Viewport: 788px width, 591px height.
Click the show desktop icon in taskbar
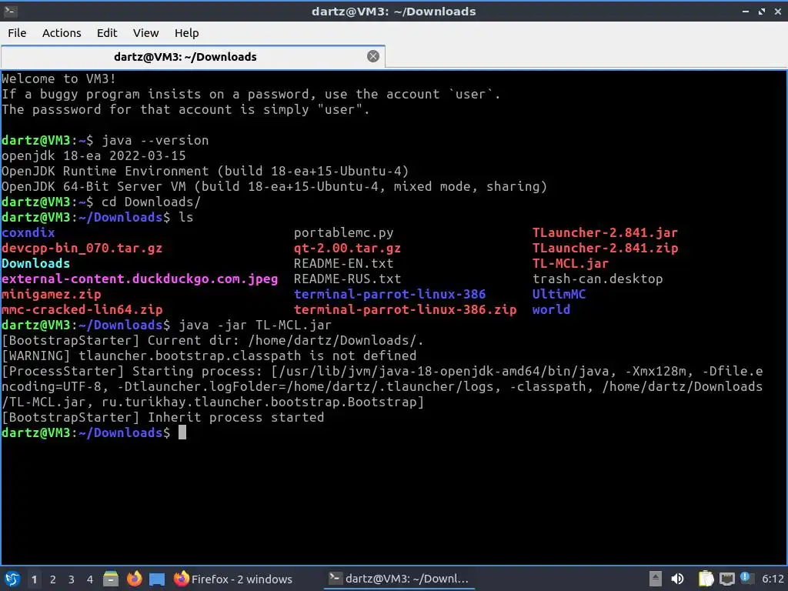pos(157,579)
